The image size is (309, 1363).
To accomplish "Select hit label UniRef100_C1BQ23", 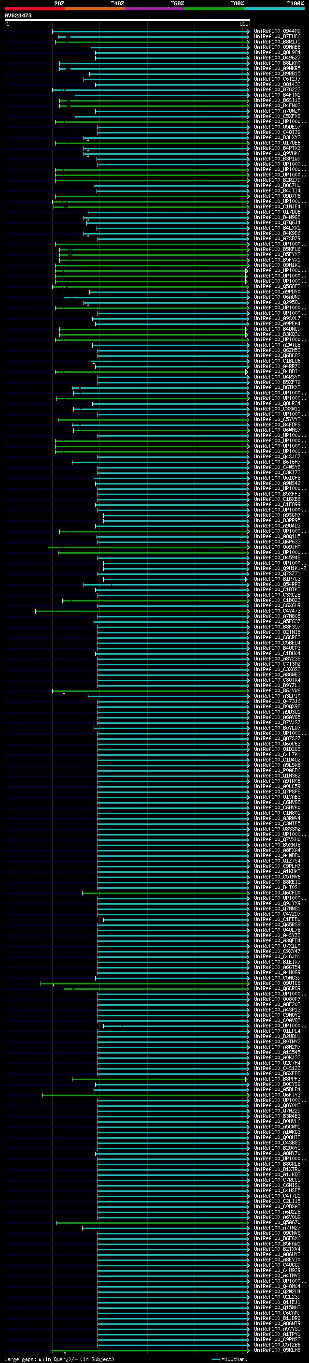I will 277,600.
